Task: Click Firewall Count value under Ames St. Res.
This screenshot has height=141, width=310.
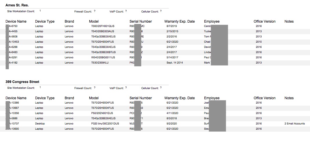Action: [x=95, y=11]
